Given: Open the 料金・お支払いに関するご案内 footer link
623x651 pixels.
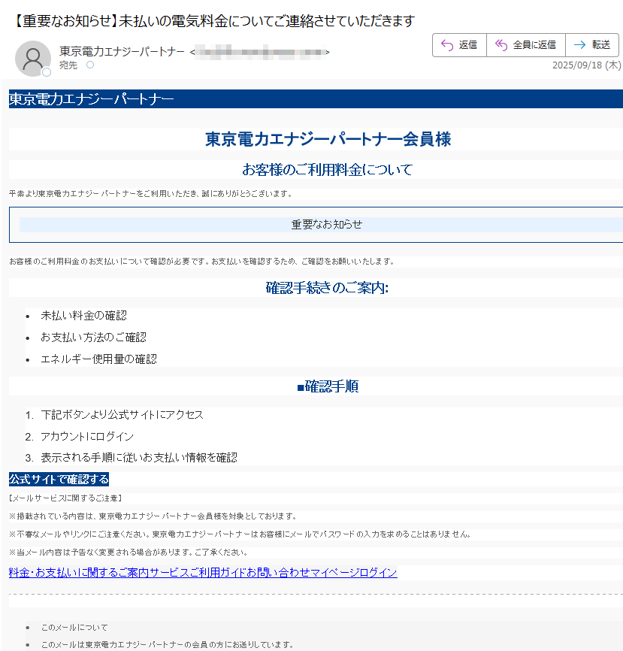Looking at the screenshot, I should click(78, 573).
